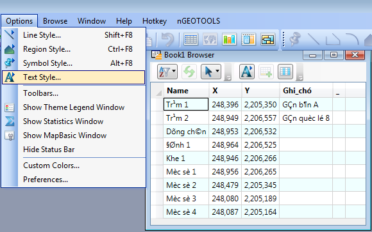Viewport: 372px width, 232px height.
Task: Click the cell Dõng ch©n
Action: [x=186, y=131]
